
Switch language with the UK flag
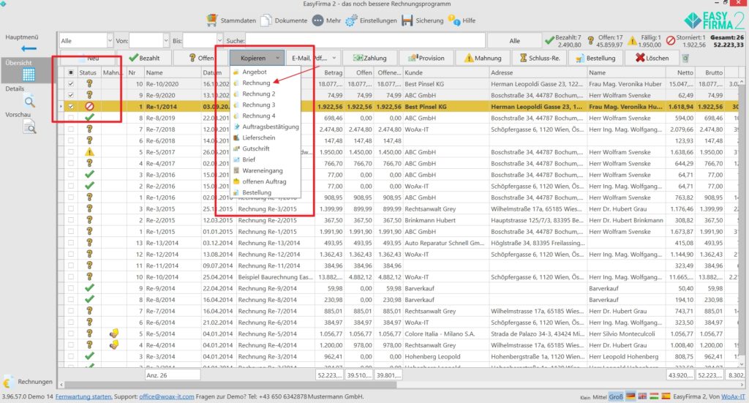(642, 396)
